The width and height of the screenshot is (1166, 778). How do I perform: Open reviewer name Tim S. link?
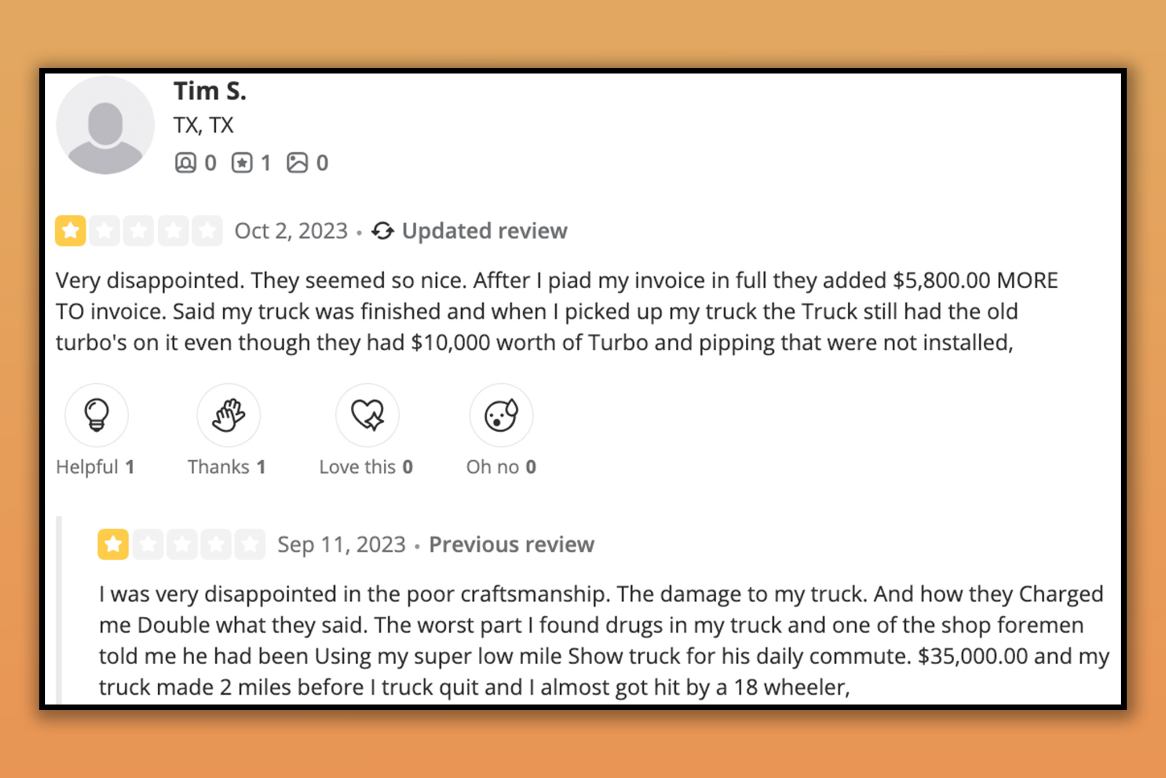pyautogui.click(x=210, y=91)
